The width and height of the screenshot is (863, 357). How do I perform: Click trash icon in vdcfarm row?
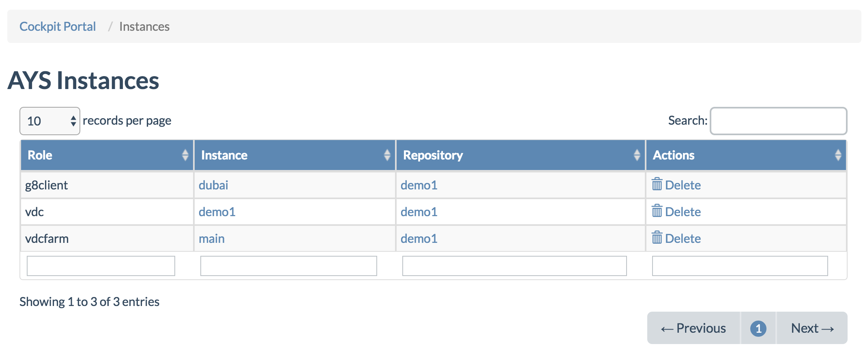click(657, 238)
